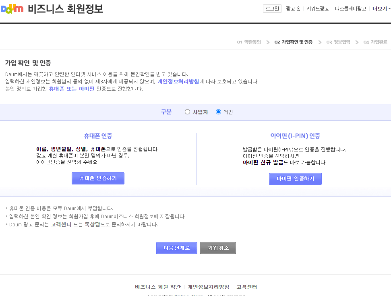Click the 로그인 button in the header
This screenshot has width=391, height=296.
(272, 8)
